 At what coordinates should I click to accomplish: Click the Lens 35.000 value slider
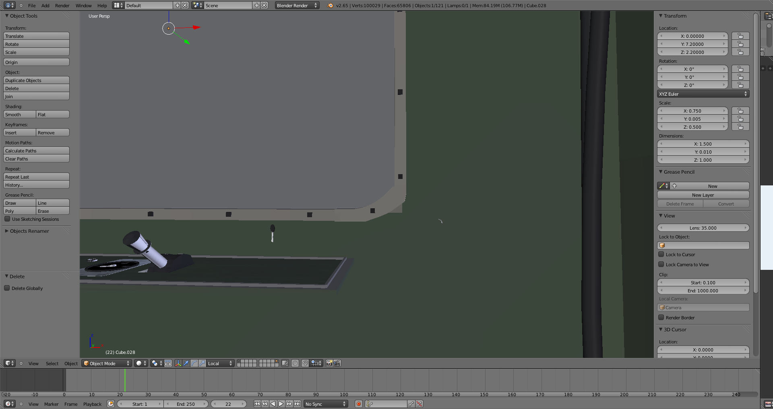point(703,228)
